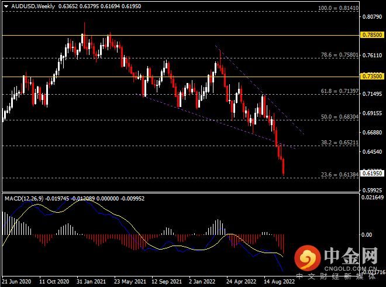The height and width of the screenshot is (287, 386).
Task: Click Fibonacci label 38.2 = 0.65211
Action: [339, 143]
